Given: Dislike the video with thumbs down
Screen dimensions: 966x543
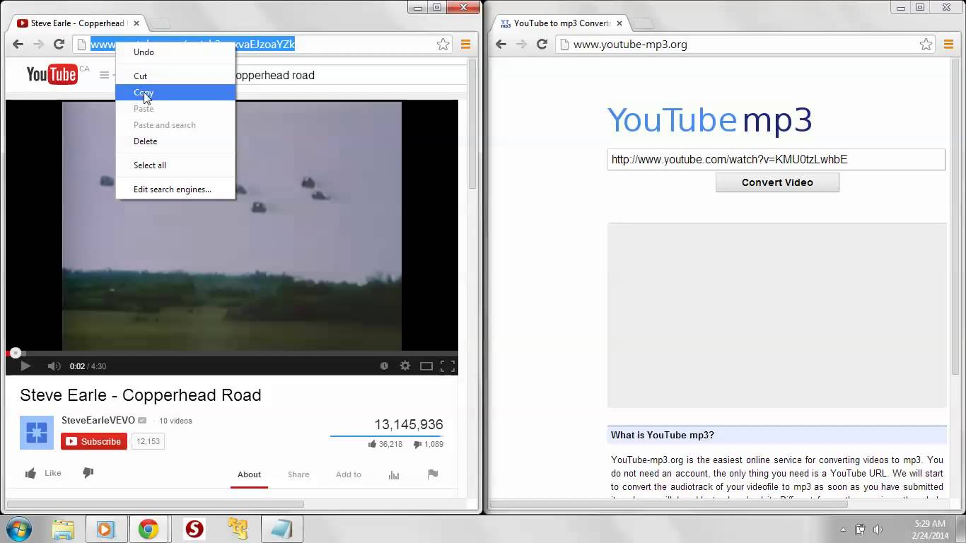Looking at the screenshot, I should coord(88,473).
